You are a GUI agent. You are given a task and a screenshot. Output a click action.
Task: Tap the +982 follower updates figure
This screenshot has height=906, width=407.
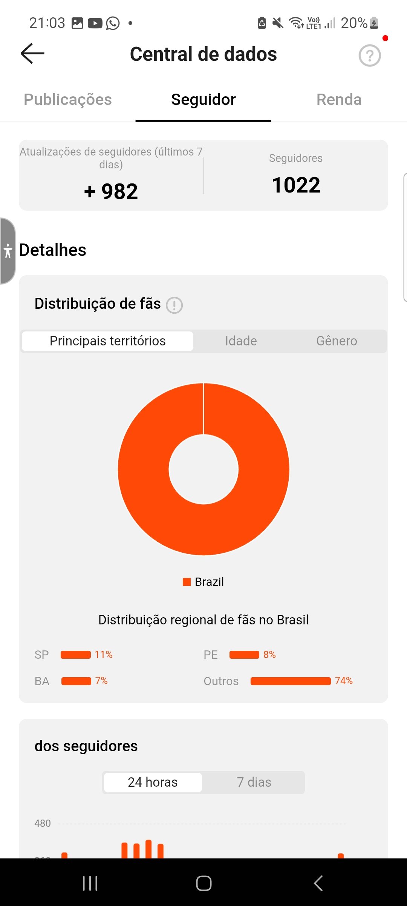pyautogui.click(x=111, y=191)
